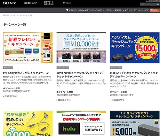Image resolution: width=160 pixels, height=136 pixels.
Task: Click 新規登録 link
Action: 118,10
